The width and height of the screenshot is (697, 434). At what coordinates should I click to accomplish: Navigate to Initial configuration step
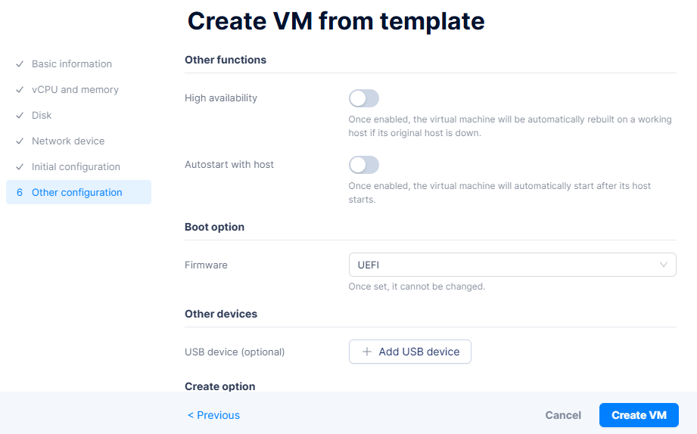[76, 167]
